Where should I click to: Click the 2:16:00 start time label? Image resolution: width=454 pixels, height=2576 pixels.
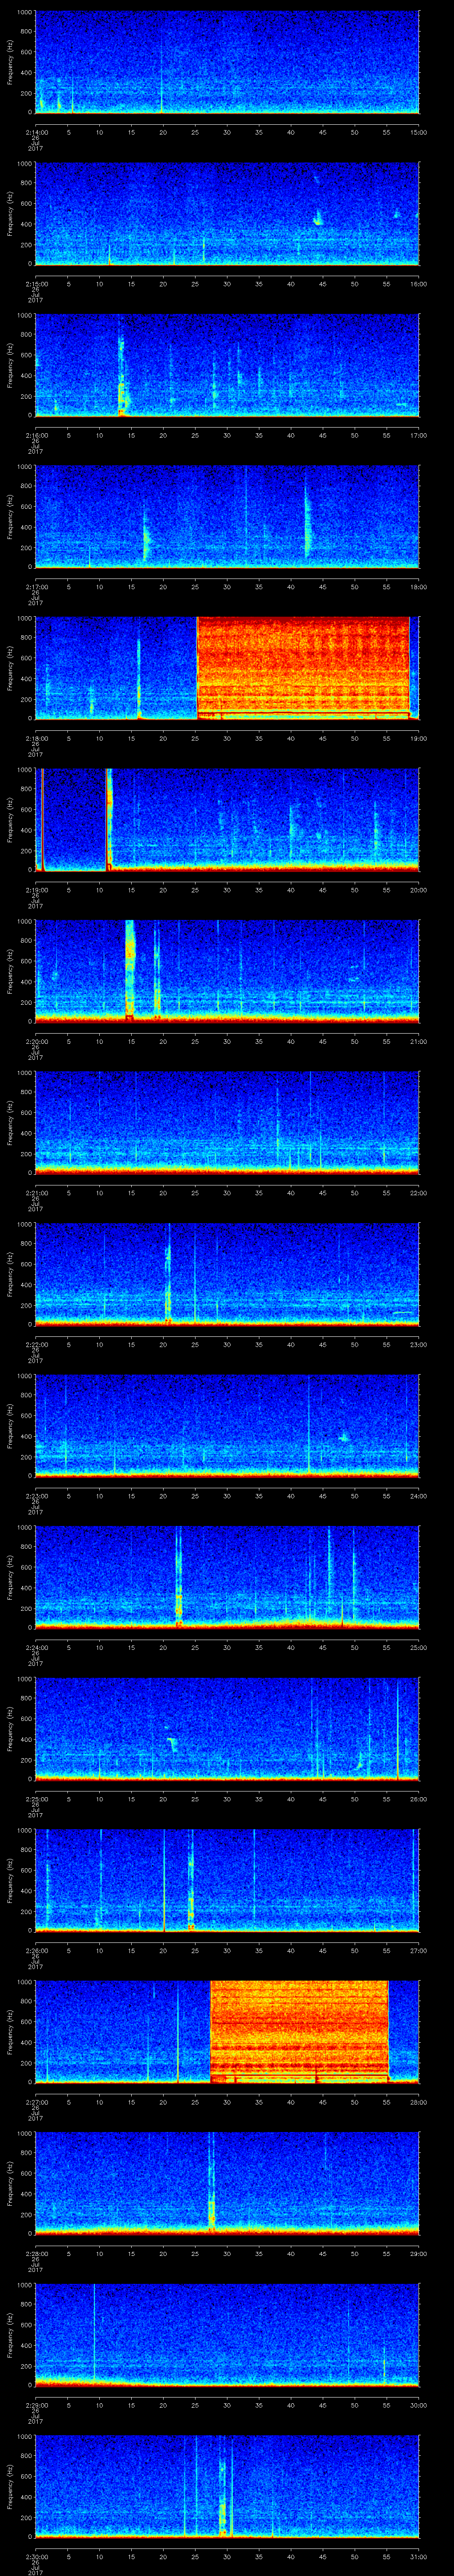(35, 435)
